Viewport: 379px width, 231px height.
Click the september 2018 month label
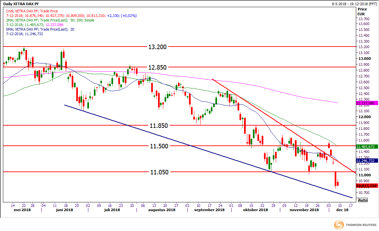[209, 210]
